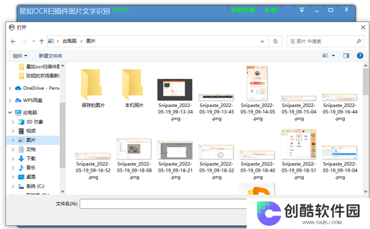Image resolution: width=370 pixels, height=229 pixels.
Task: Select 此电脑 in the address bar
Action: pyautogui.click(x=70, y=41)
